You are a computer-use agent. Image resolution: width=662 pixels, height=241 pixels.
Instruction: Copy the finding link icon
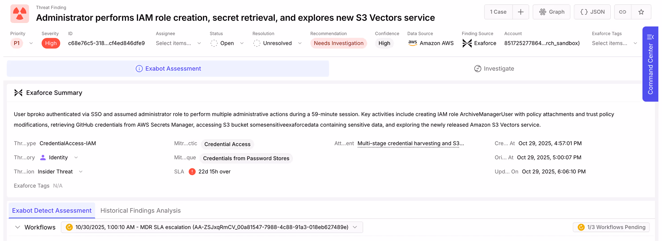(x=623, y=12)
